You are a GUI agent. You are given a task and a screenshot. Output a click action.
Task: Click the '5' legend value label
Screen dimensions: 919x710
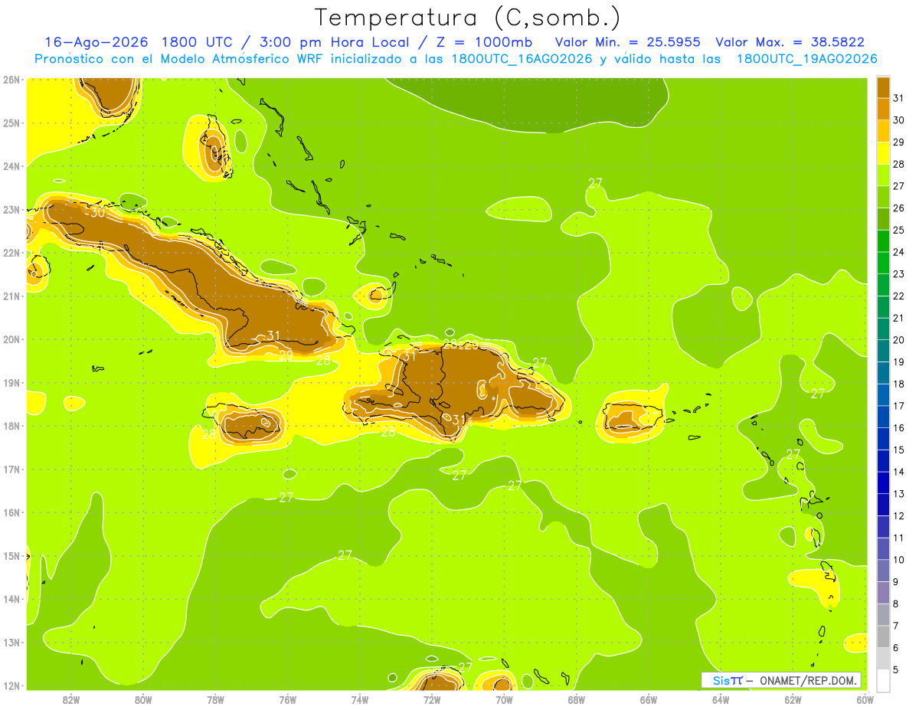tap(896, 670)
